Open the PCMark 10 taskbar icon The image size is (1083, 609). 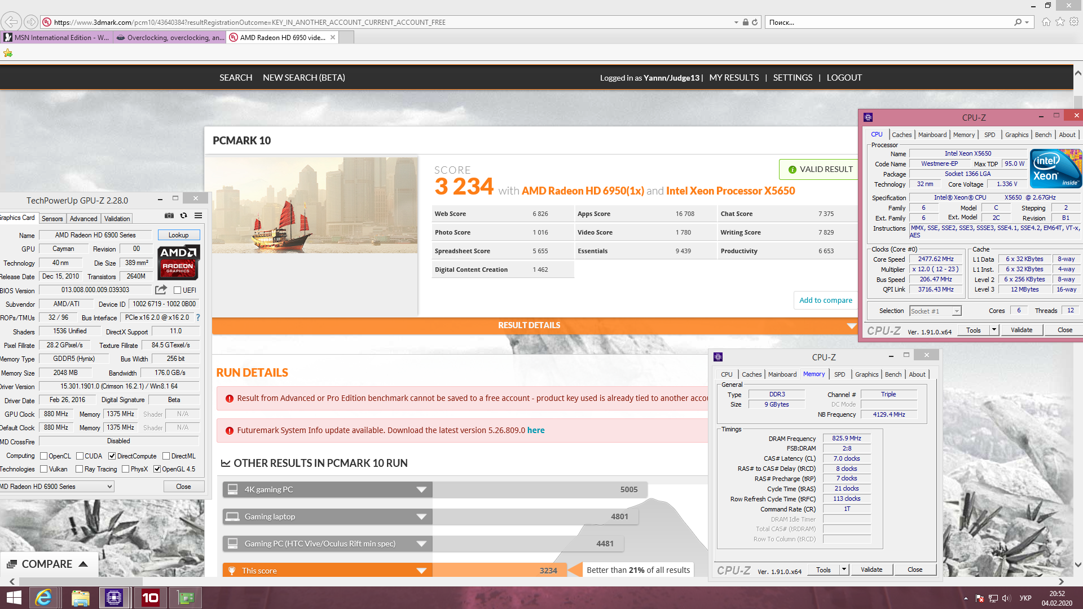[150, 598]
